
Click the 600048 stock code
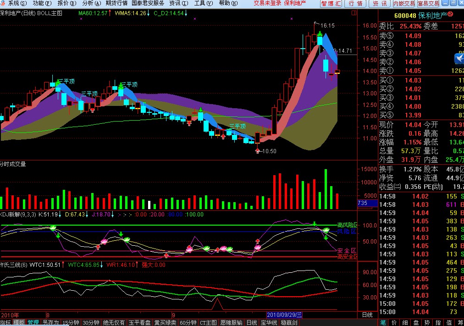[x=405, y=16]
